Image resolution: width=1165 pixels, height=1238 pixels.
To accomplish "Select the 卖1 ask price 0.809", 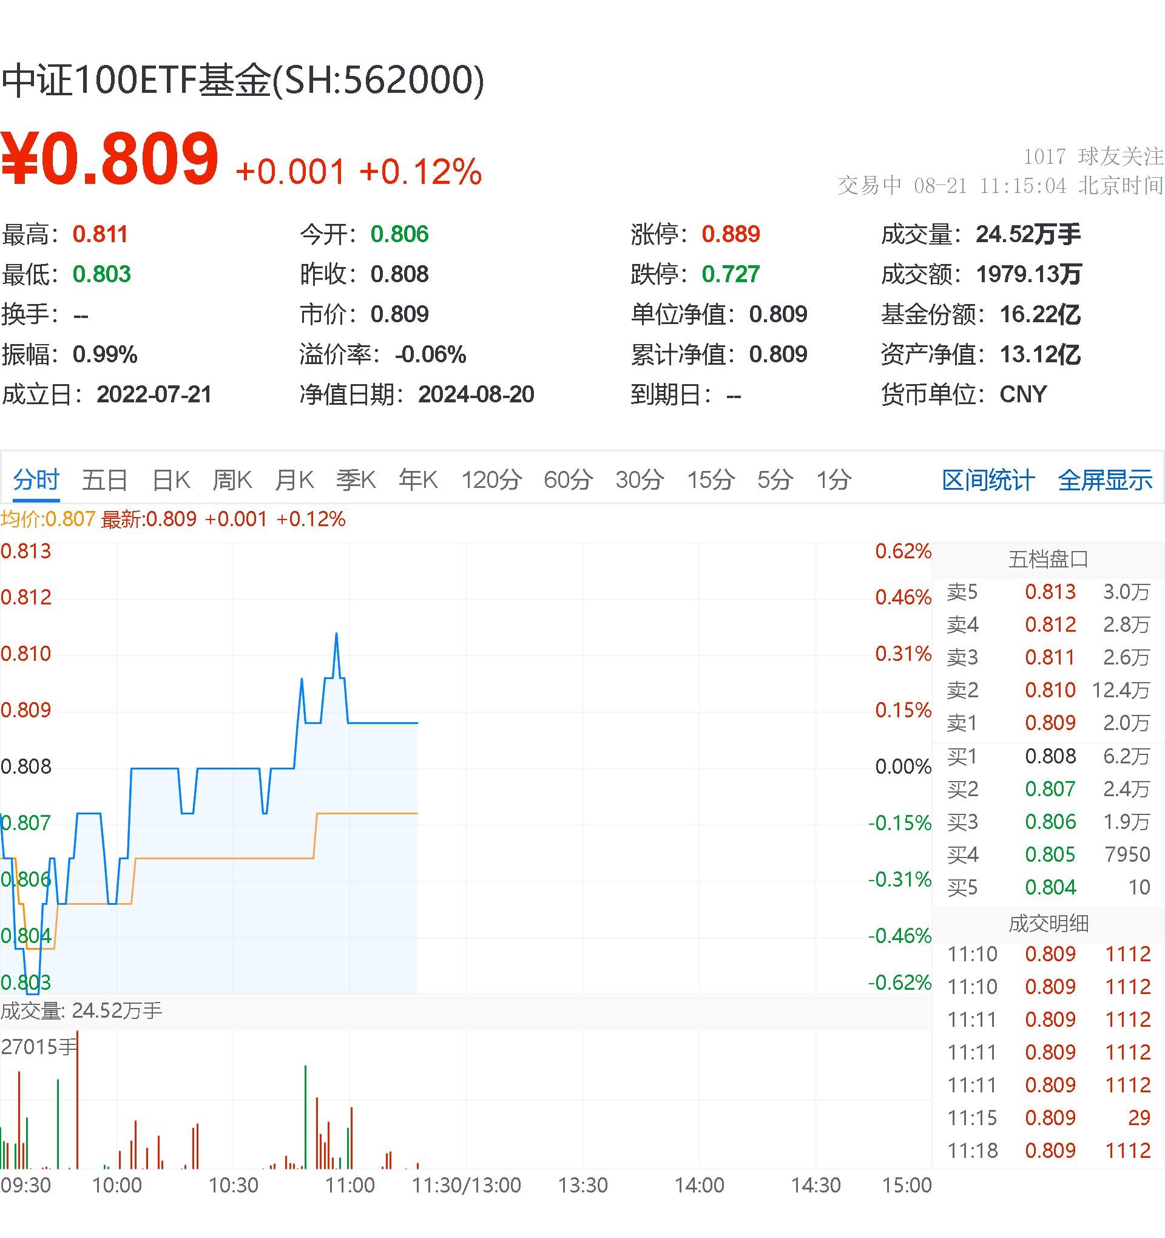I will (x=1051, y=723).
